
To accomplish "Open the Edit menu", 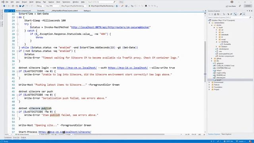I will (x=12, y=2).
